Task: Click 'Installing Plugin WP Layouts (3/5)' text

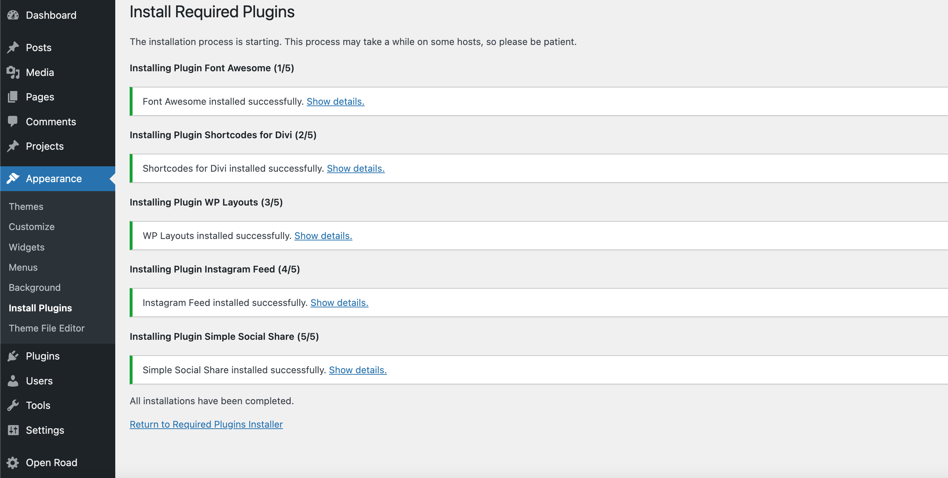Action: pos(206,202)
